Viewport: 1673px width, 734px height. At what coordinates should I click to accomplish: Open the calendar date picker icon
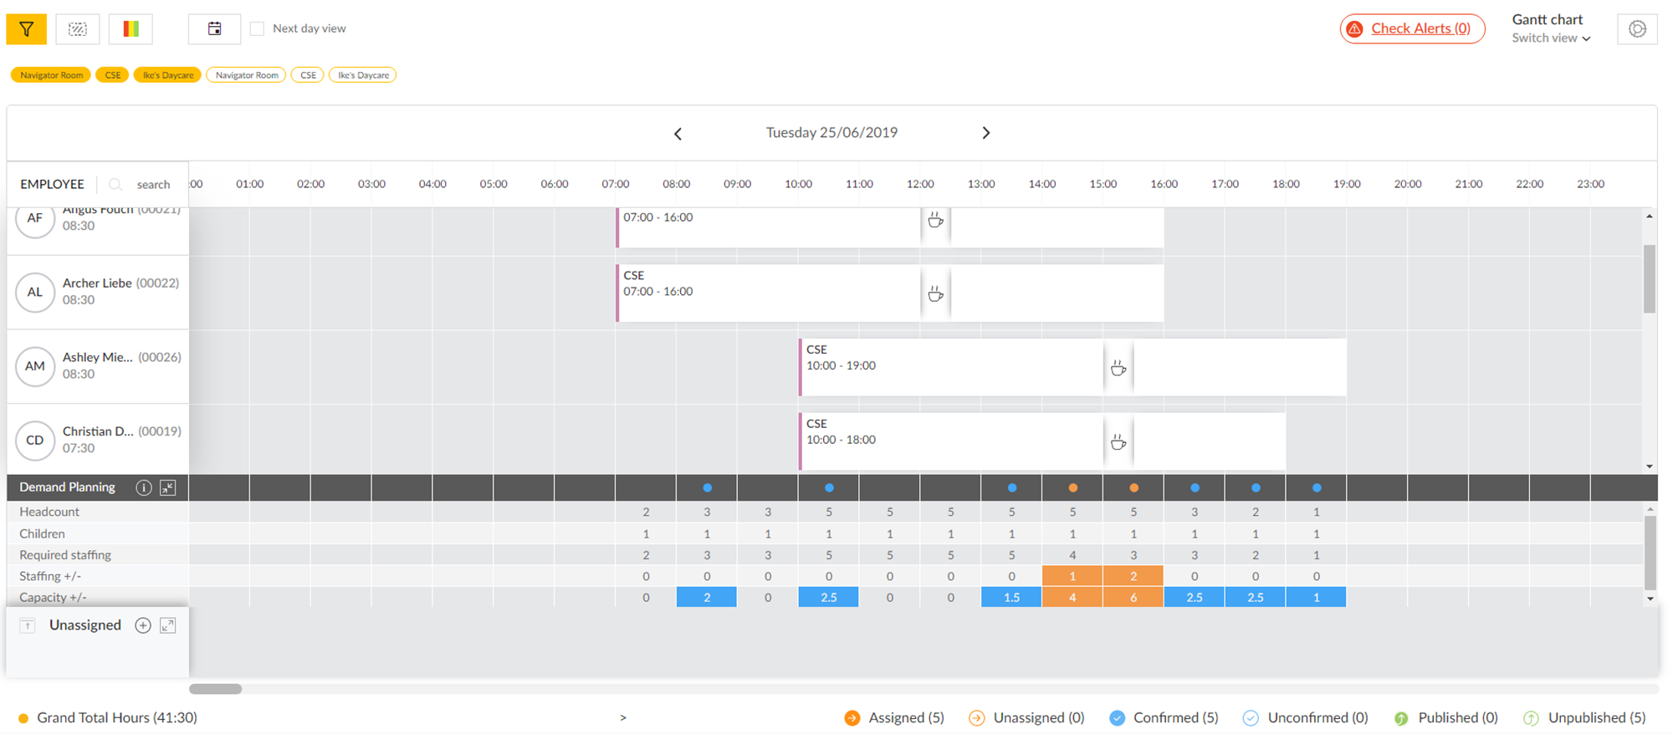click(x=214, y=29)
